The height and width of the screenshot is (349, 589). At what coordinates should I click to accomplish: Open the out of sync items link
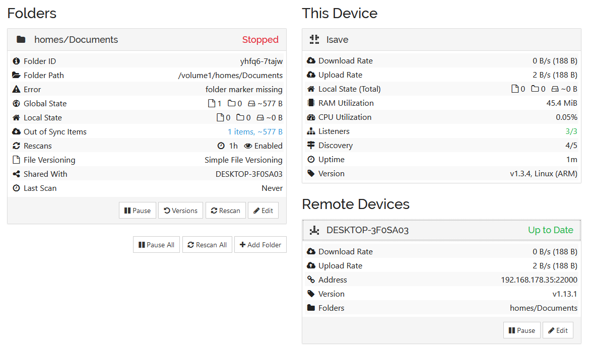click(x=255, y=132)
